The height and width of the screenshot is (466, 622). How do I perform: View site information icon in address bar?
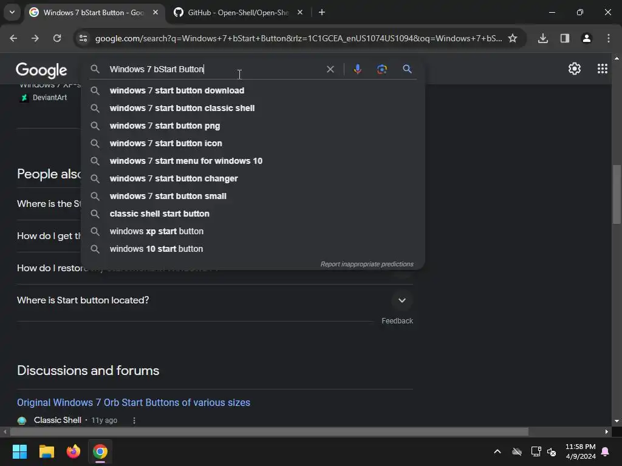pos(83,38)
